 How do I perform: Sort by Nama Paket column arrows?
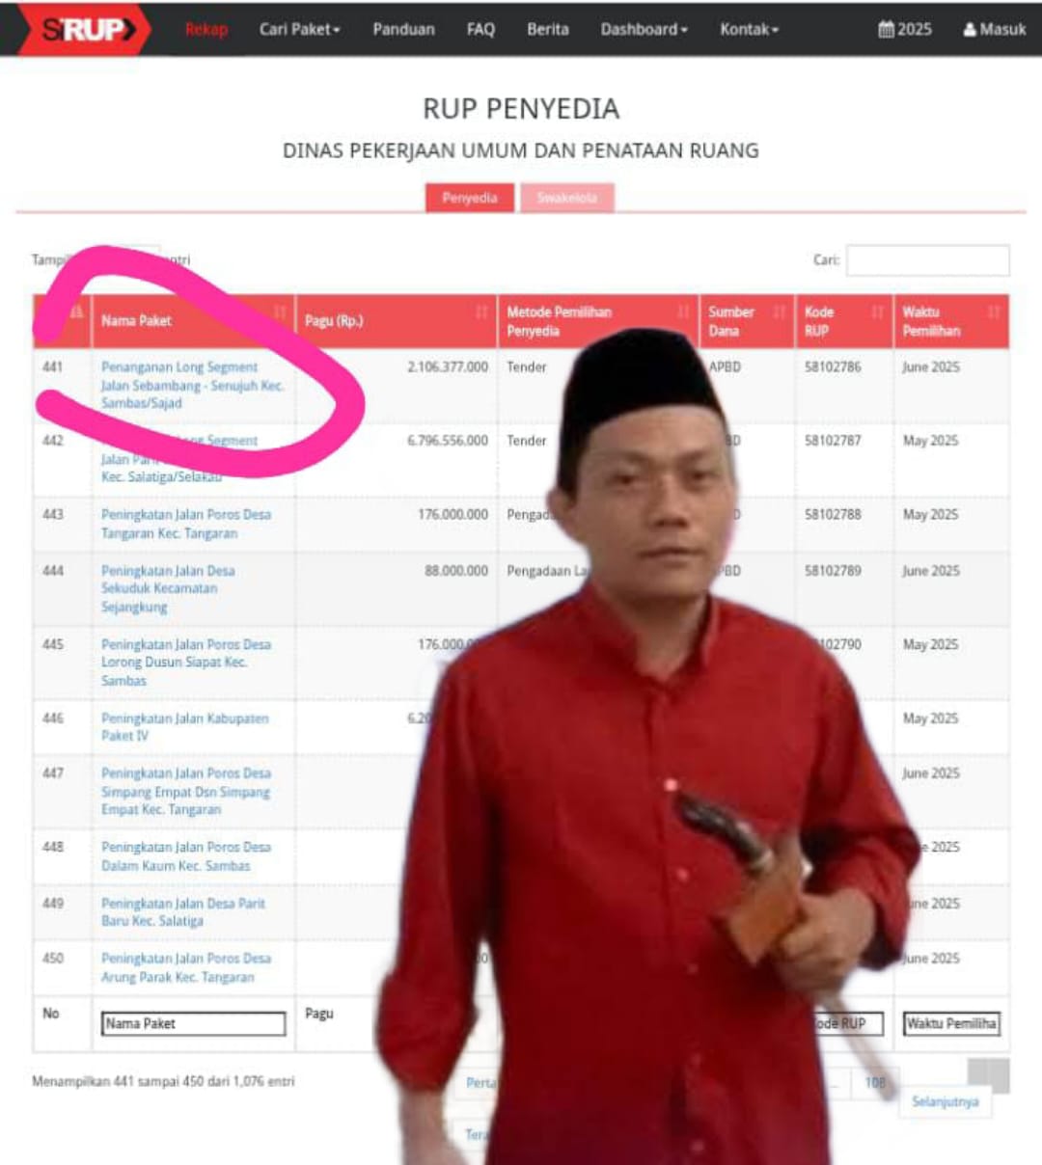tap(280, 312)
